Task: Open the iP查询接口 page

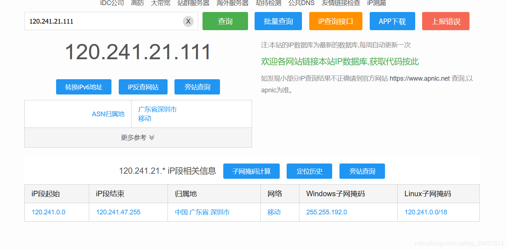Action: (336, 21)
